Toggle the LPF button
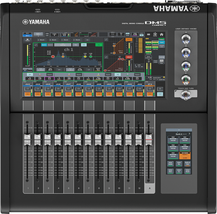 (89, 70)
